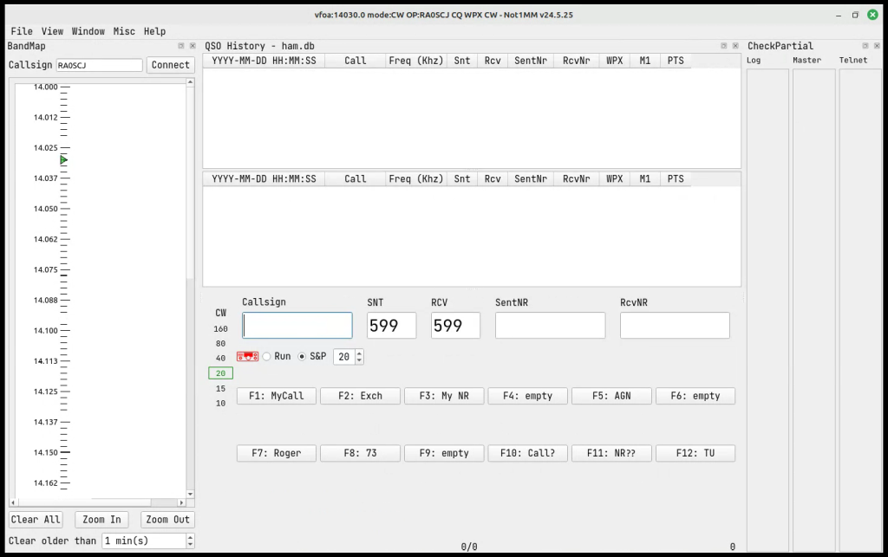Open the File menu
The width and height of the screenshot is (888, 557).
[22, 31]
